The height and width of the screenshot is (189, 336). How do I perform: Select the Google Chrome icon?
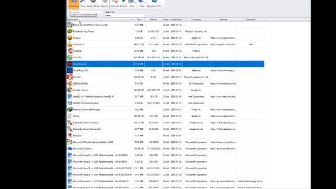(70, 90)
